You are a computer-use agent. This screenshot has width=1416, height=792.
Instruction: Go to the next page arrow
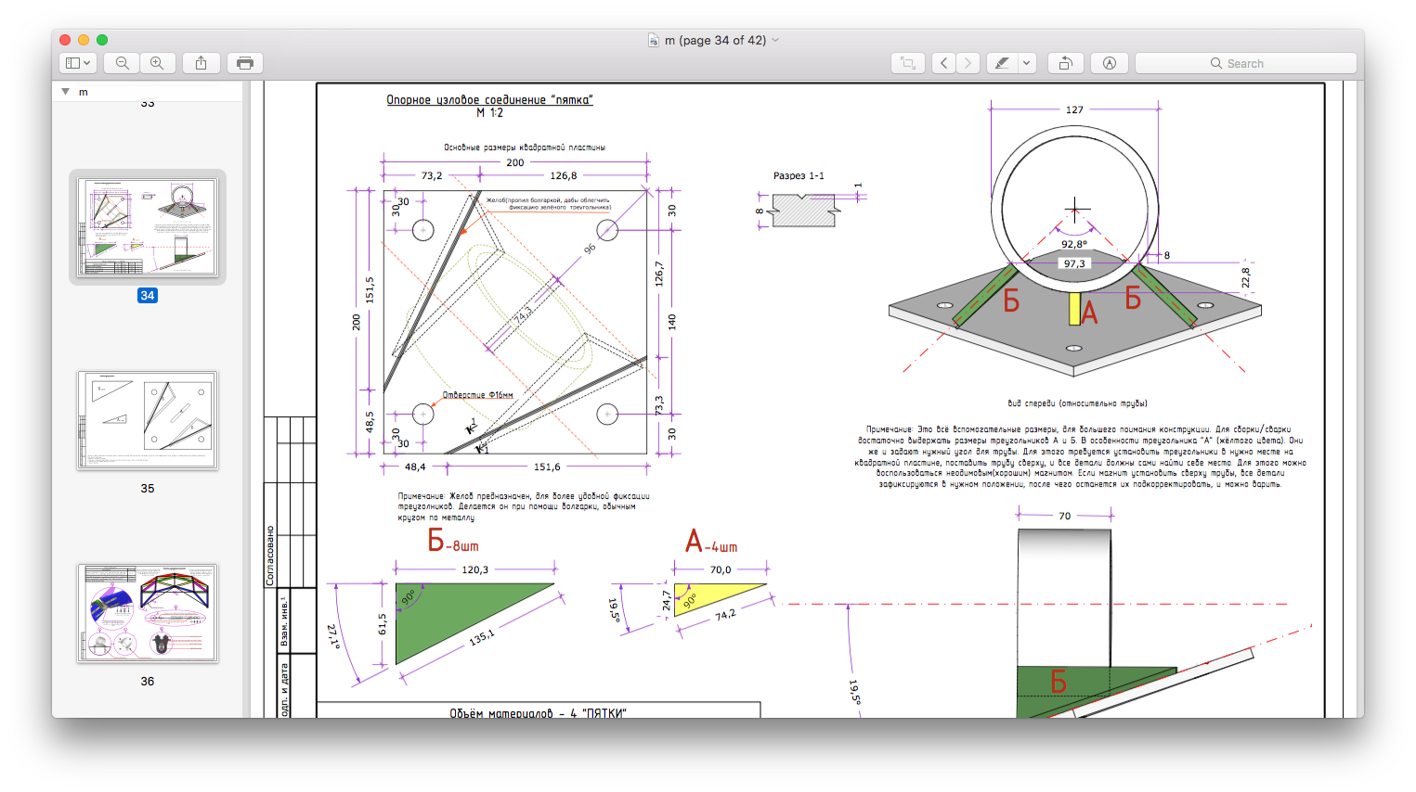[968, 63]
